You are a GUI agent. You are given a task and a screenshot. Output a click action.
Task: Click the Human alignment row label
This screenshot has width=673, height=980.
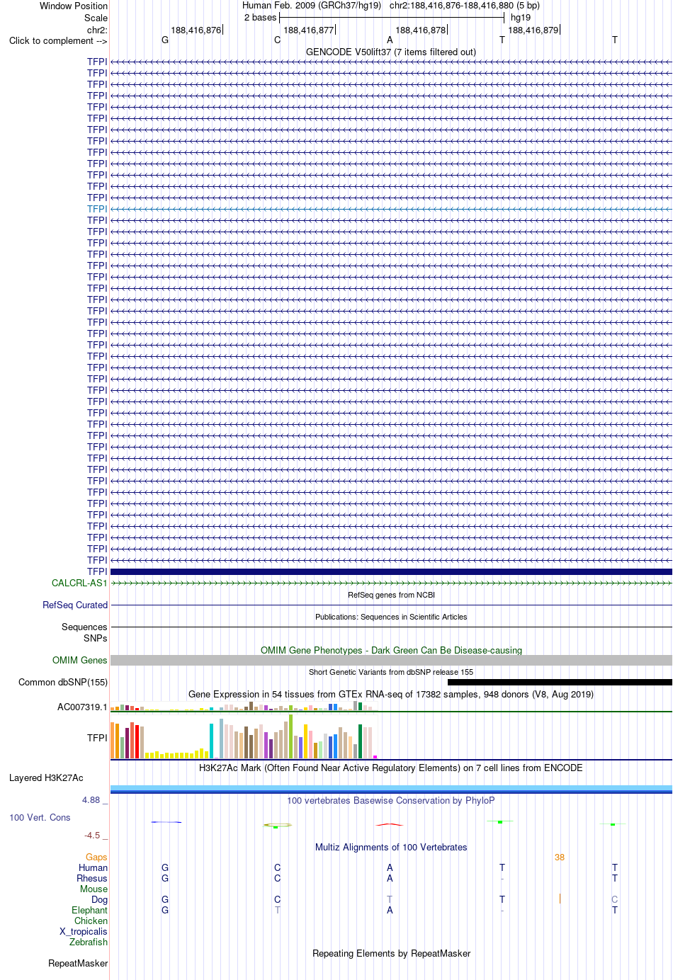93,867
